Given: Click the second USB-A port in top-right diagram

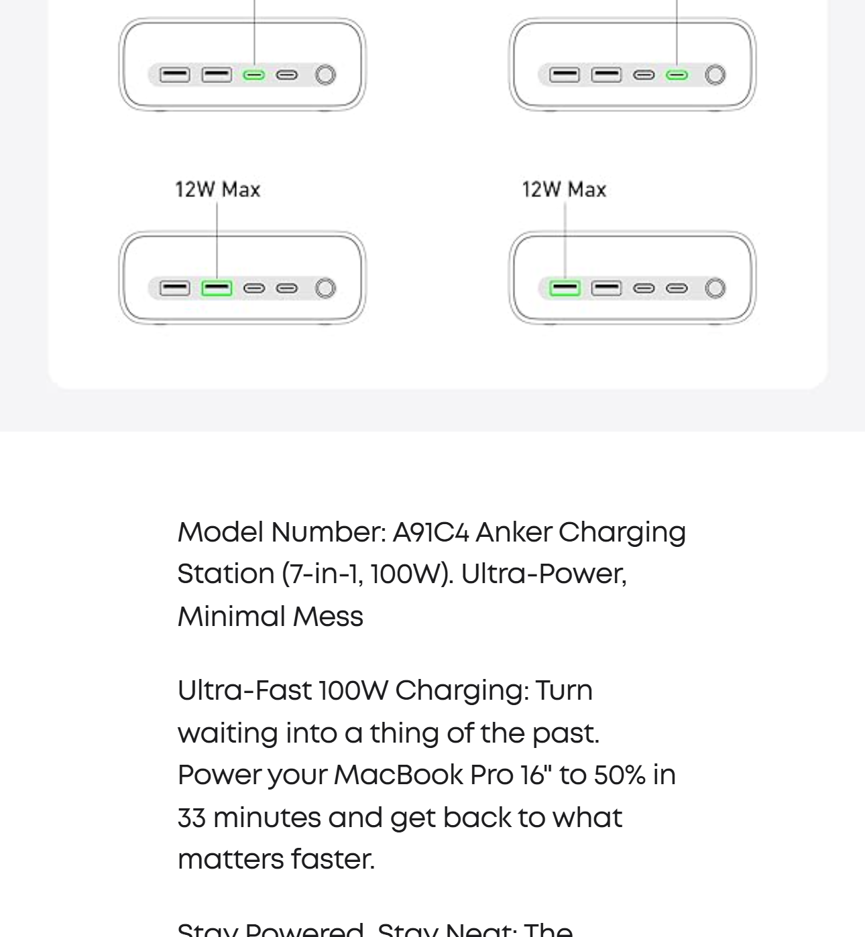Looking at the screenshot, I should [606, 75].
